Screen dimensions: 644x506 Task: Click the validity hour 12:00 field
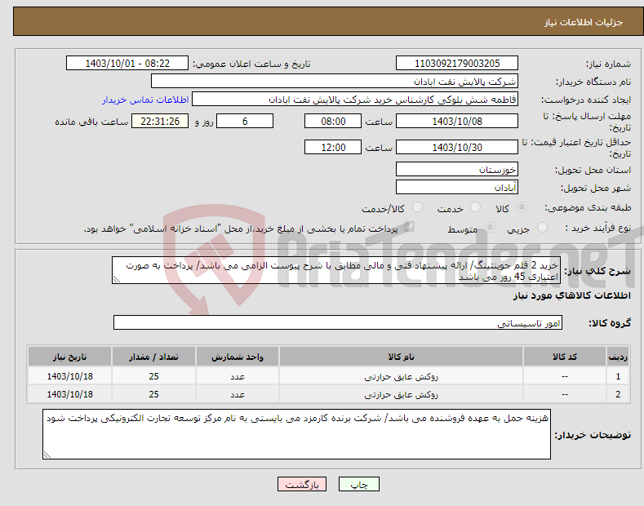[x=333, y=147]
